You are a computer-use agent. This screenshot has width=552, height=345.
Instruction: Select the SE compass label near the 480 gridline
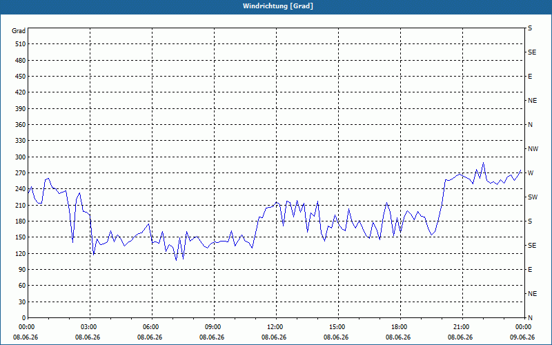532,52
